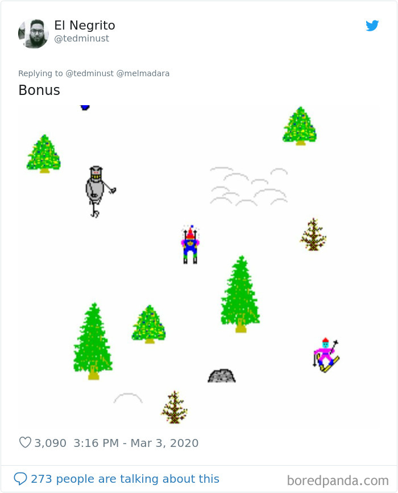Click the bare brown tree at bottom
Screen dimensions: 398x493
tap(174, 408)
